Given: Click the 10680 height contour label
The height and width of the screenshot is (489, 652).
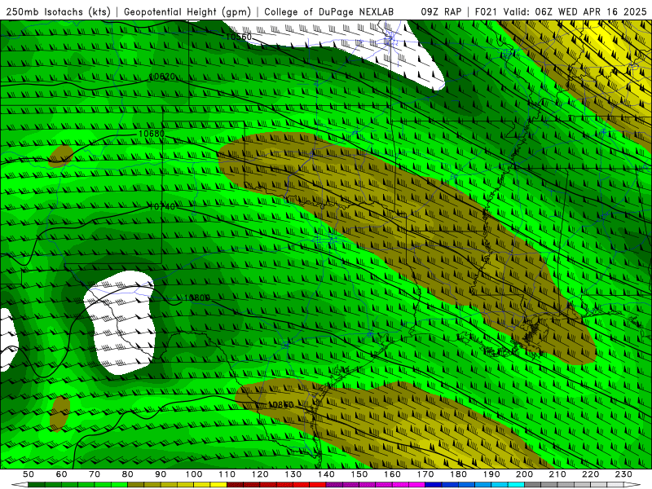Looking at the screenshot, I should pyautogui.click(x=152, y=134).
